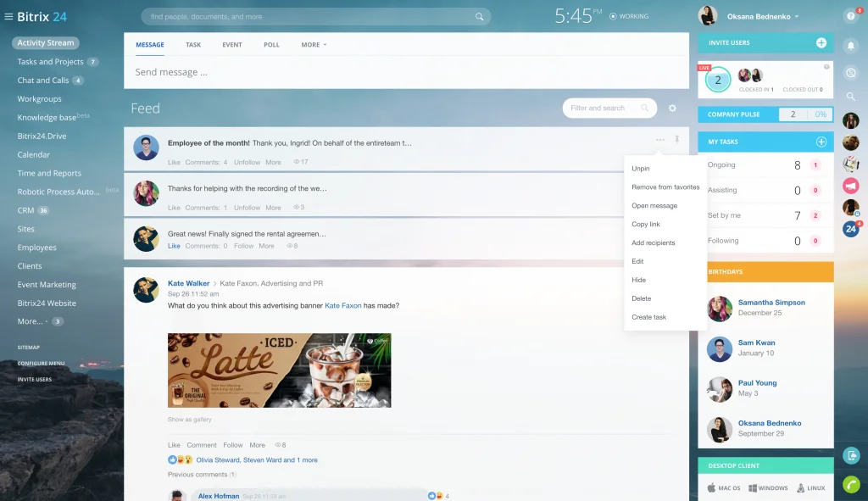868x501 pixels.
Task: Click the help question mark icon
Action: pos(850,16)
